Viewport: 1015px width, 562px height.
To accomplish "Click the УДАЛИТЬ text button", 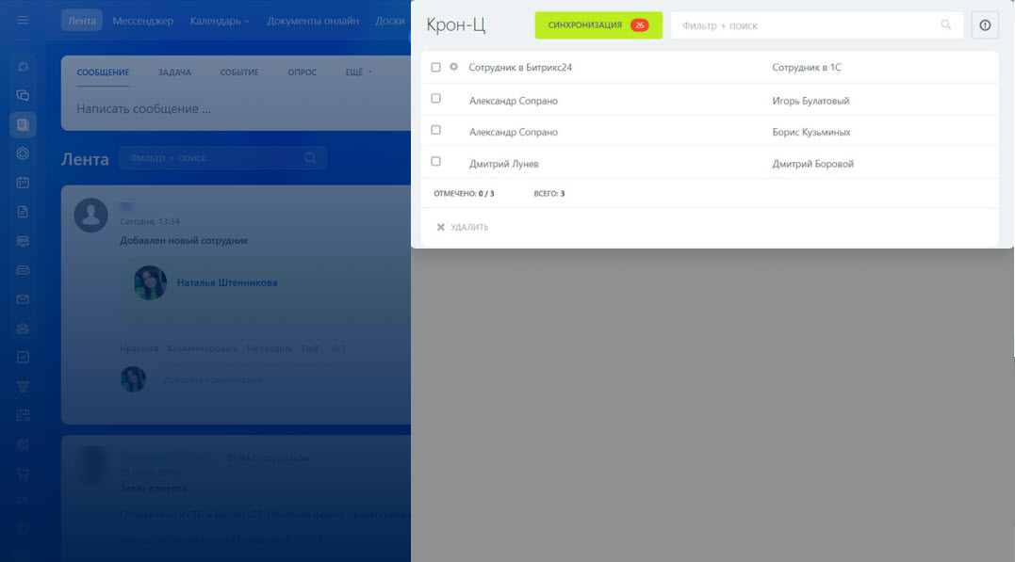I will point(469,227).
